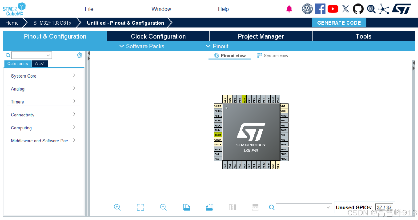
Task: Zoom out of the chip diagram
Action: pos(163,207)
